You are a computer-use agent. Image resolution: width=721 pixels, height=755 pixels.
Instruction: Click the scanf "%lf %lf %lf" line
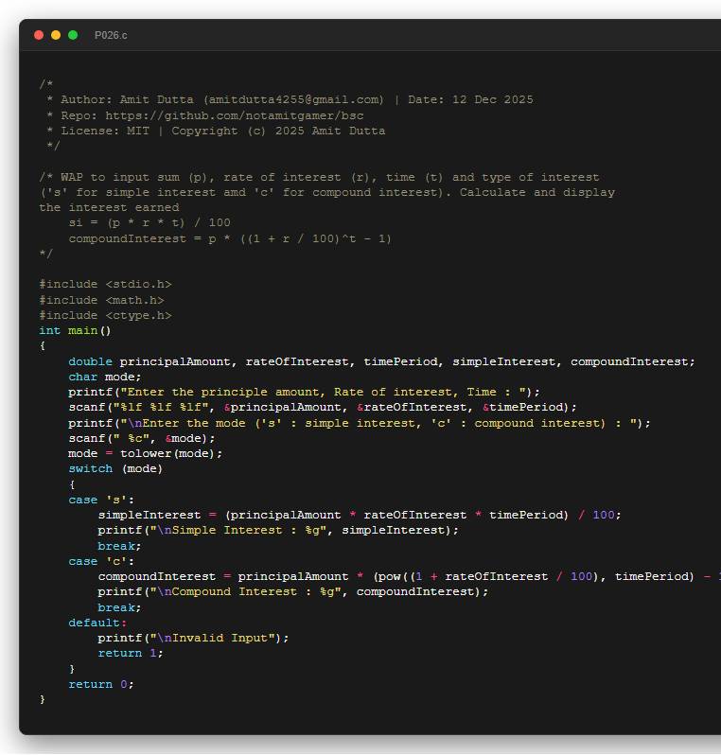(323, 408)
